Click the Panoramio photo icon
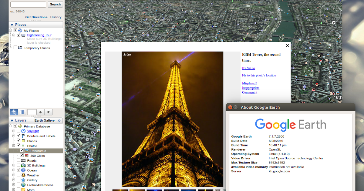 tap(26, 150)
